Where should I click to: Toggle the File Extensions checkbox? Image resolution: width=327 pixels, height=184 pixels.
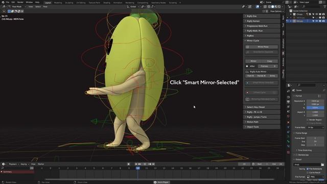click(x=308, y=169)
